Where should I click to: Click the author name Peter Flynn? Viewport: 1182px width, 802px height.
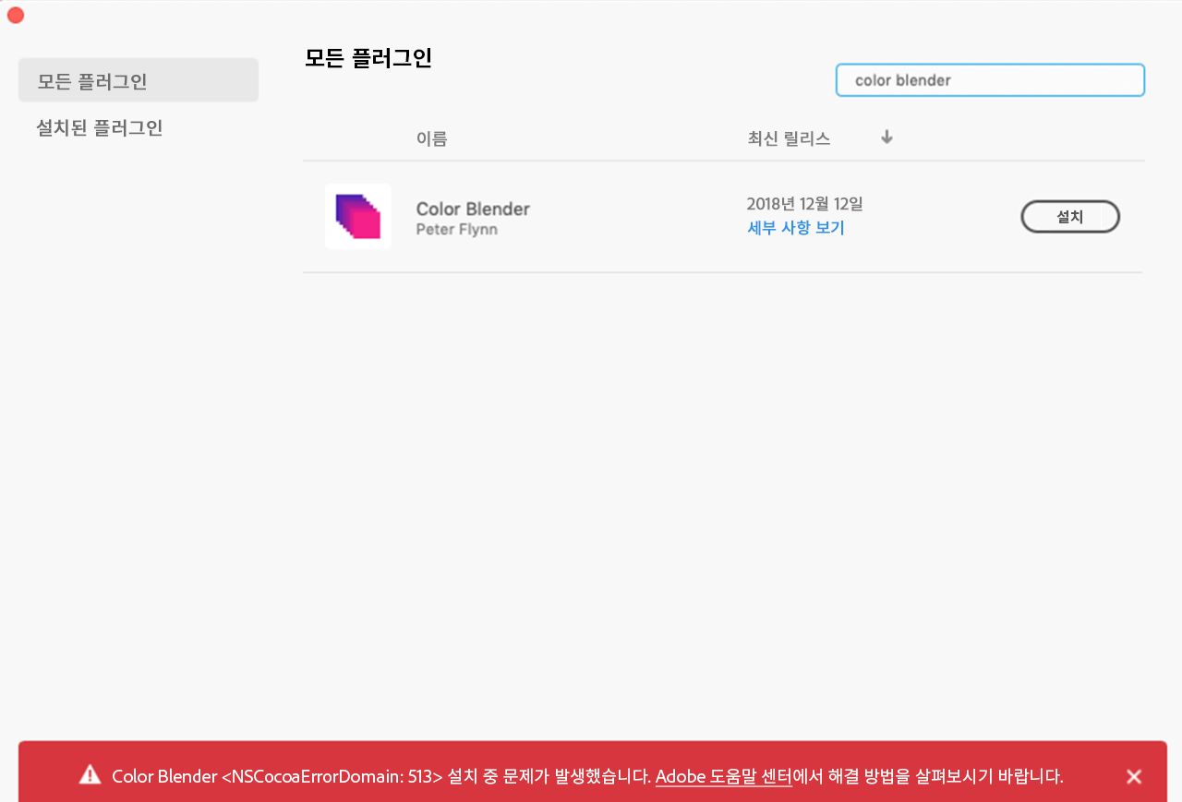pos(457,229)
